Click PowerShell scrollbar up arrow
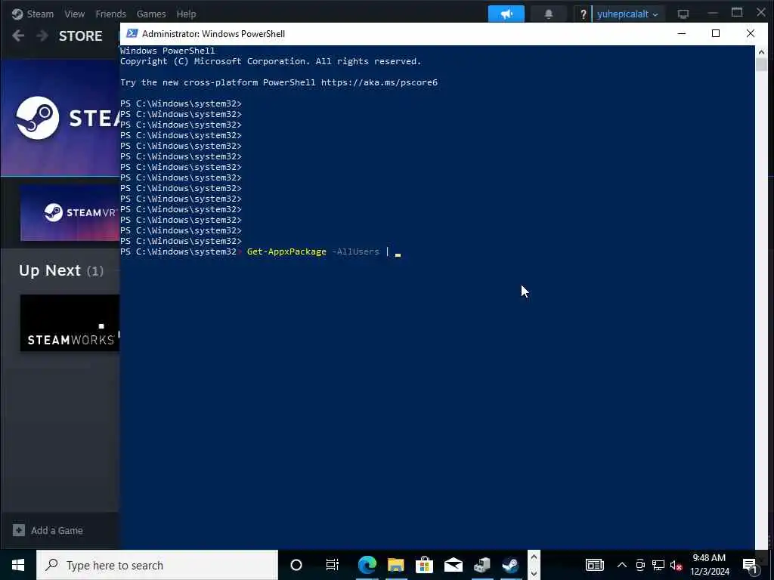Viewport: 774px width, 580px height. [761, 52]
